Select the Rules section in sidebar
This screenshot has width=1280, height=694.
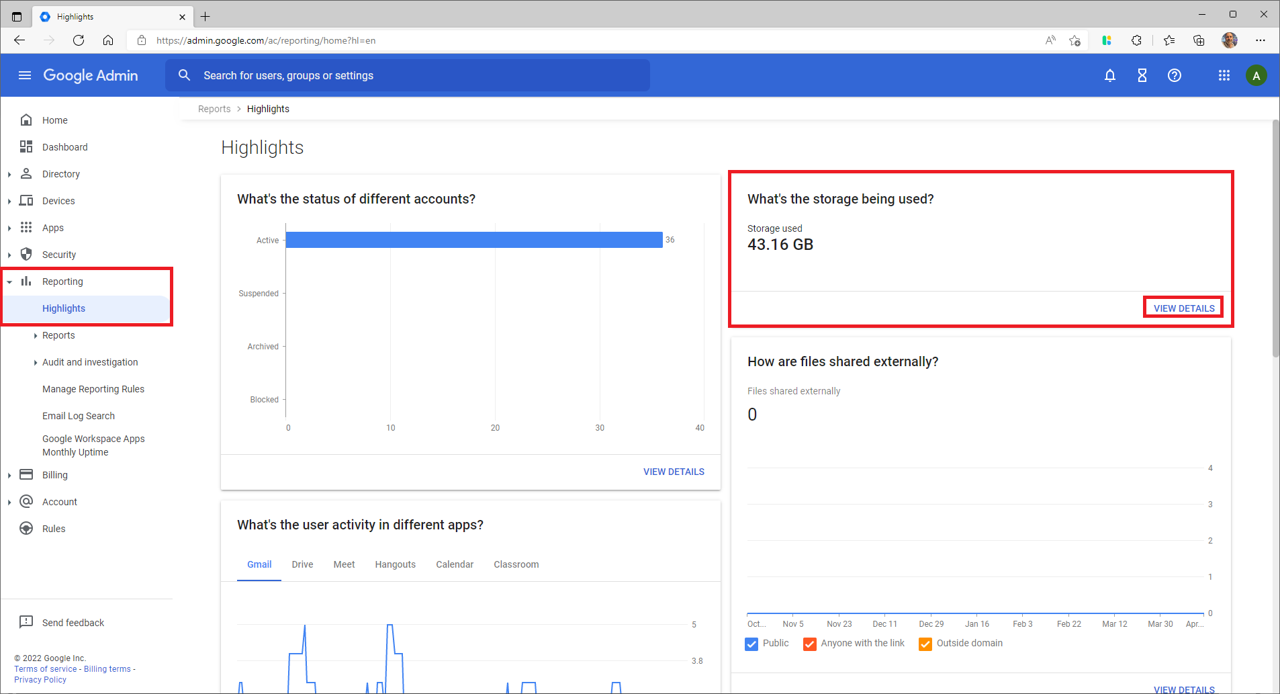[54, 528]
